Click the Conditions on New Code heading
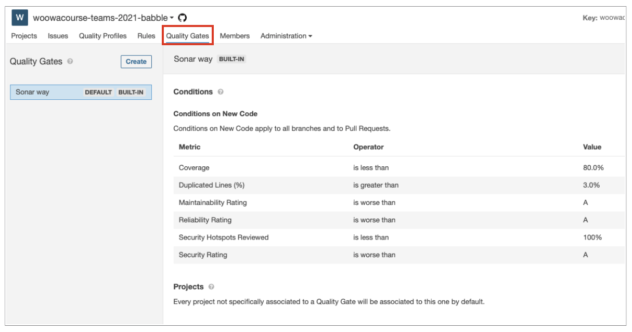 (x=215, y=114)
